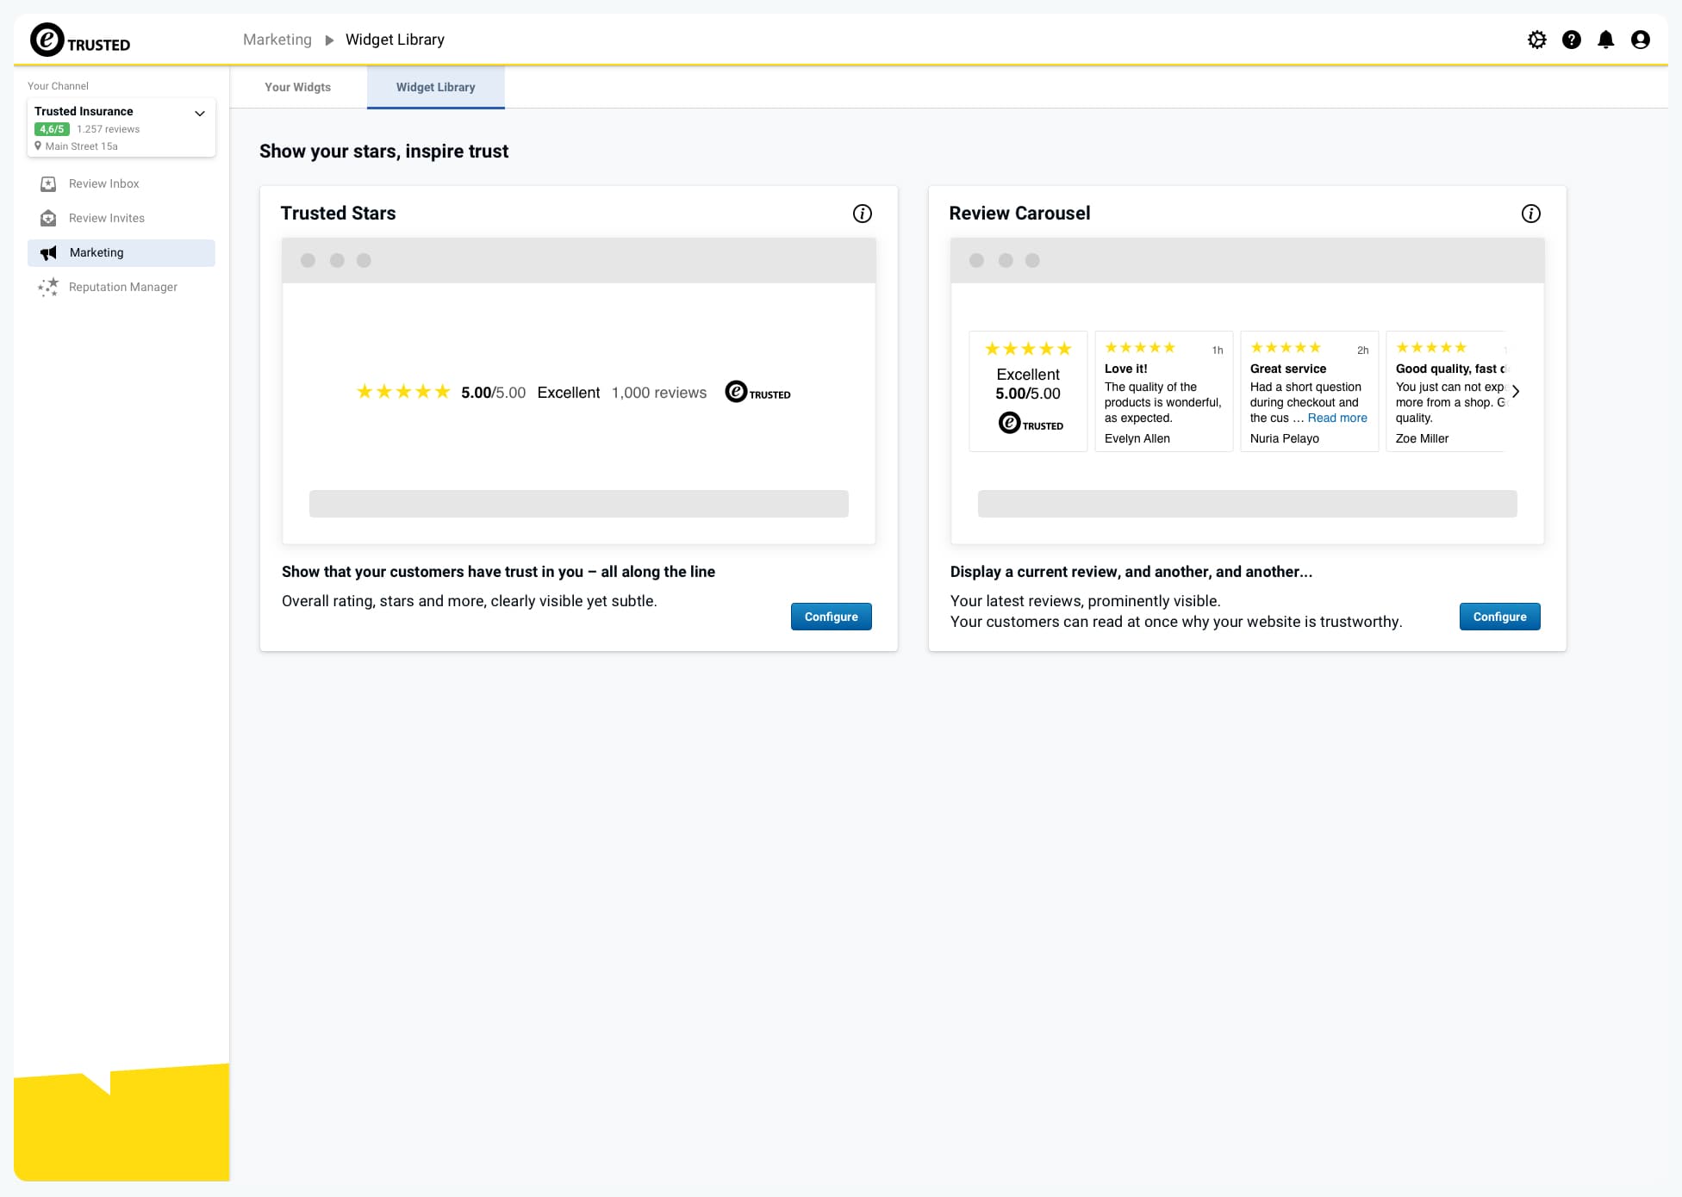Viewport: 1682px width, 1197px height.
Task: Click the Review Carousel info icon
Action: (x=1530, y=214)
